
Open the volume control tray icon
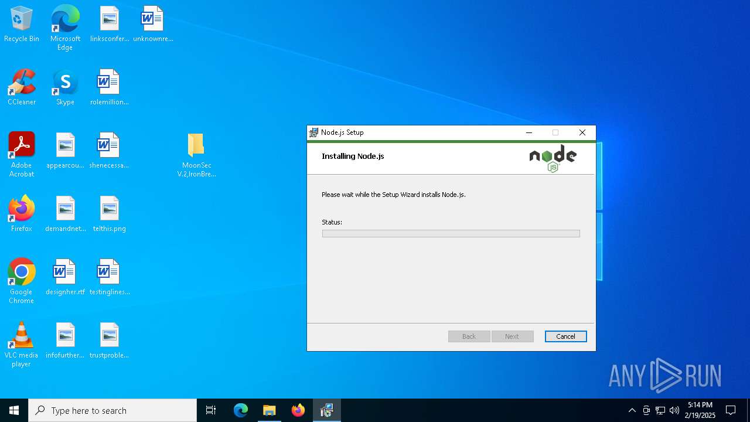point(674,410)
